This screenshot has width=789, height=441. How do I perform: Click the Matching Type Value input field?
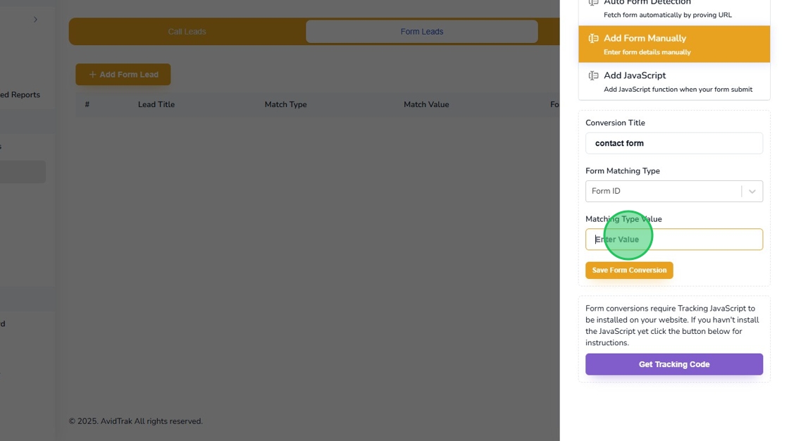click(x=673, y=240)
